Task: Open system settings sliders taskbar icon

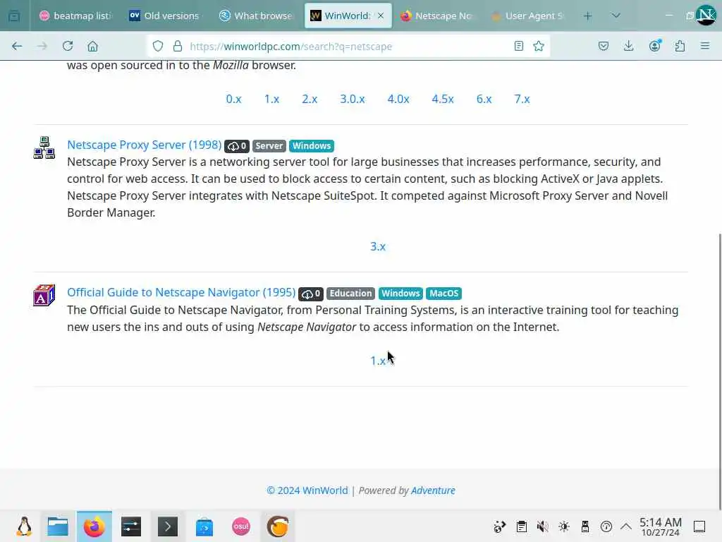Action: [x=130, y=526]
